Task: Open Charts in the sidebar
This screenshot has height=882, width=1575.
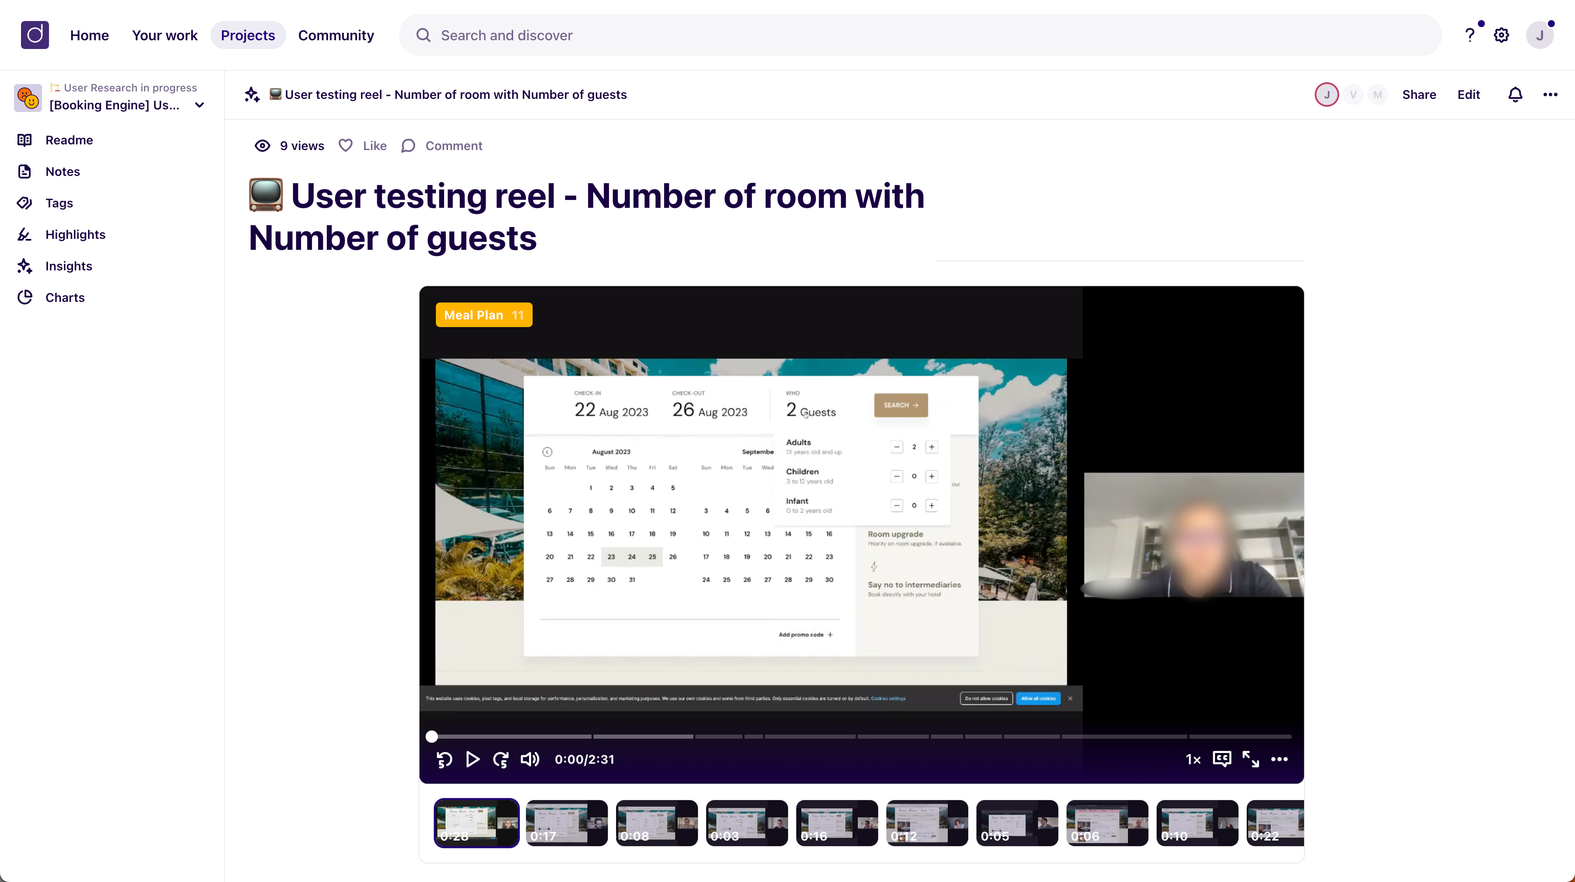Action: pyautogui.click(x=65, y=297)
